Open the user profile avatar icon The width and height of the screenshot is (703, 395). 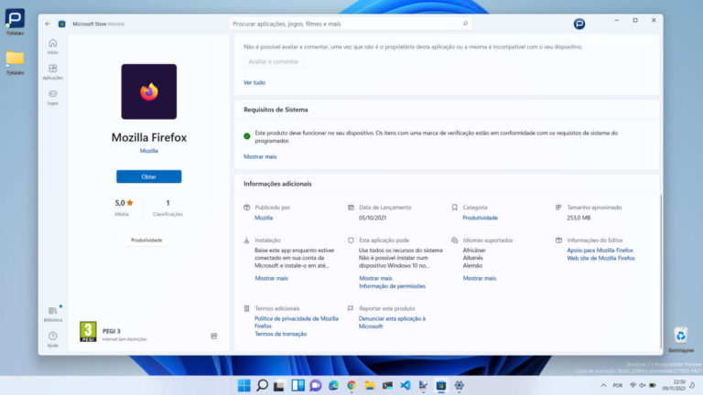click(x=579, y=24)
